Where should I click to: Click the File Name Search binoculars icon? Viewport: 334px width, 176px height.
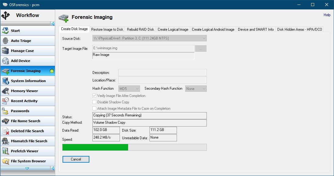5,121
